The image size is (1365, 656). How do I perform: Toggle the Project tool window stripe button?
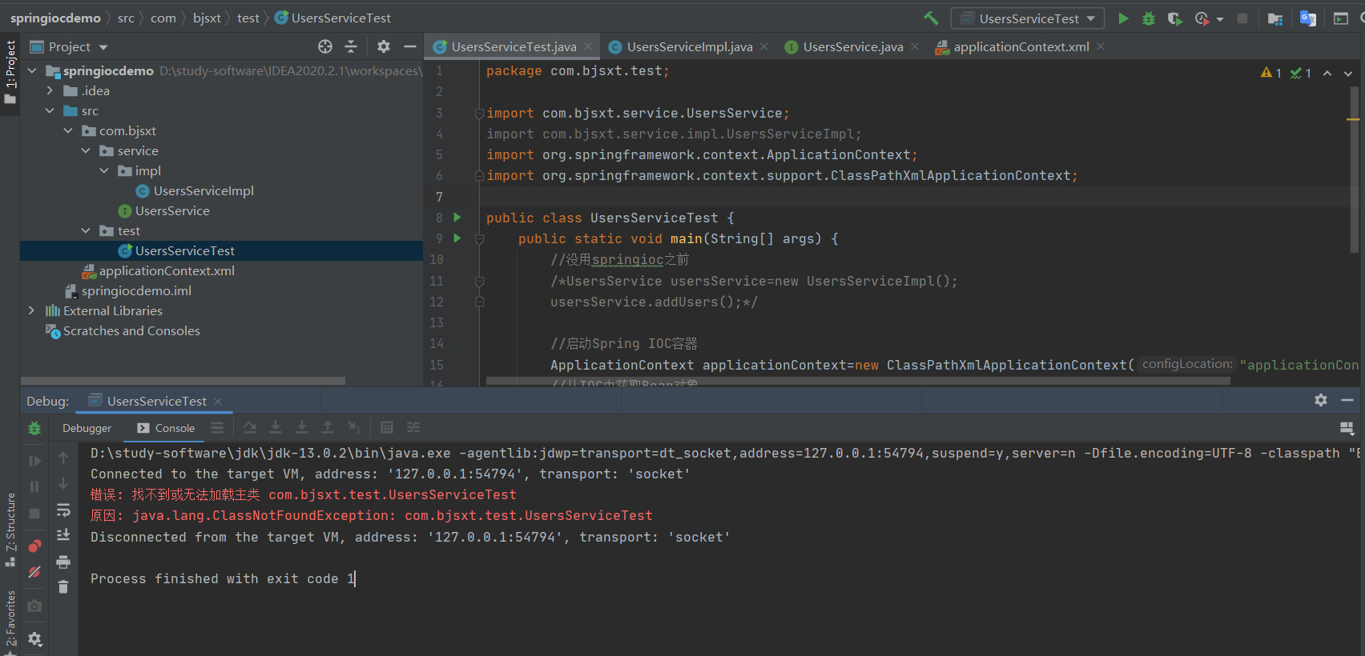pyautogui.click(x=10, y=73)
